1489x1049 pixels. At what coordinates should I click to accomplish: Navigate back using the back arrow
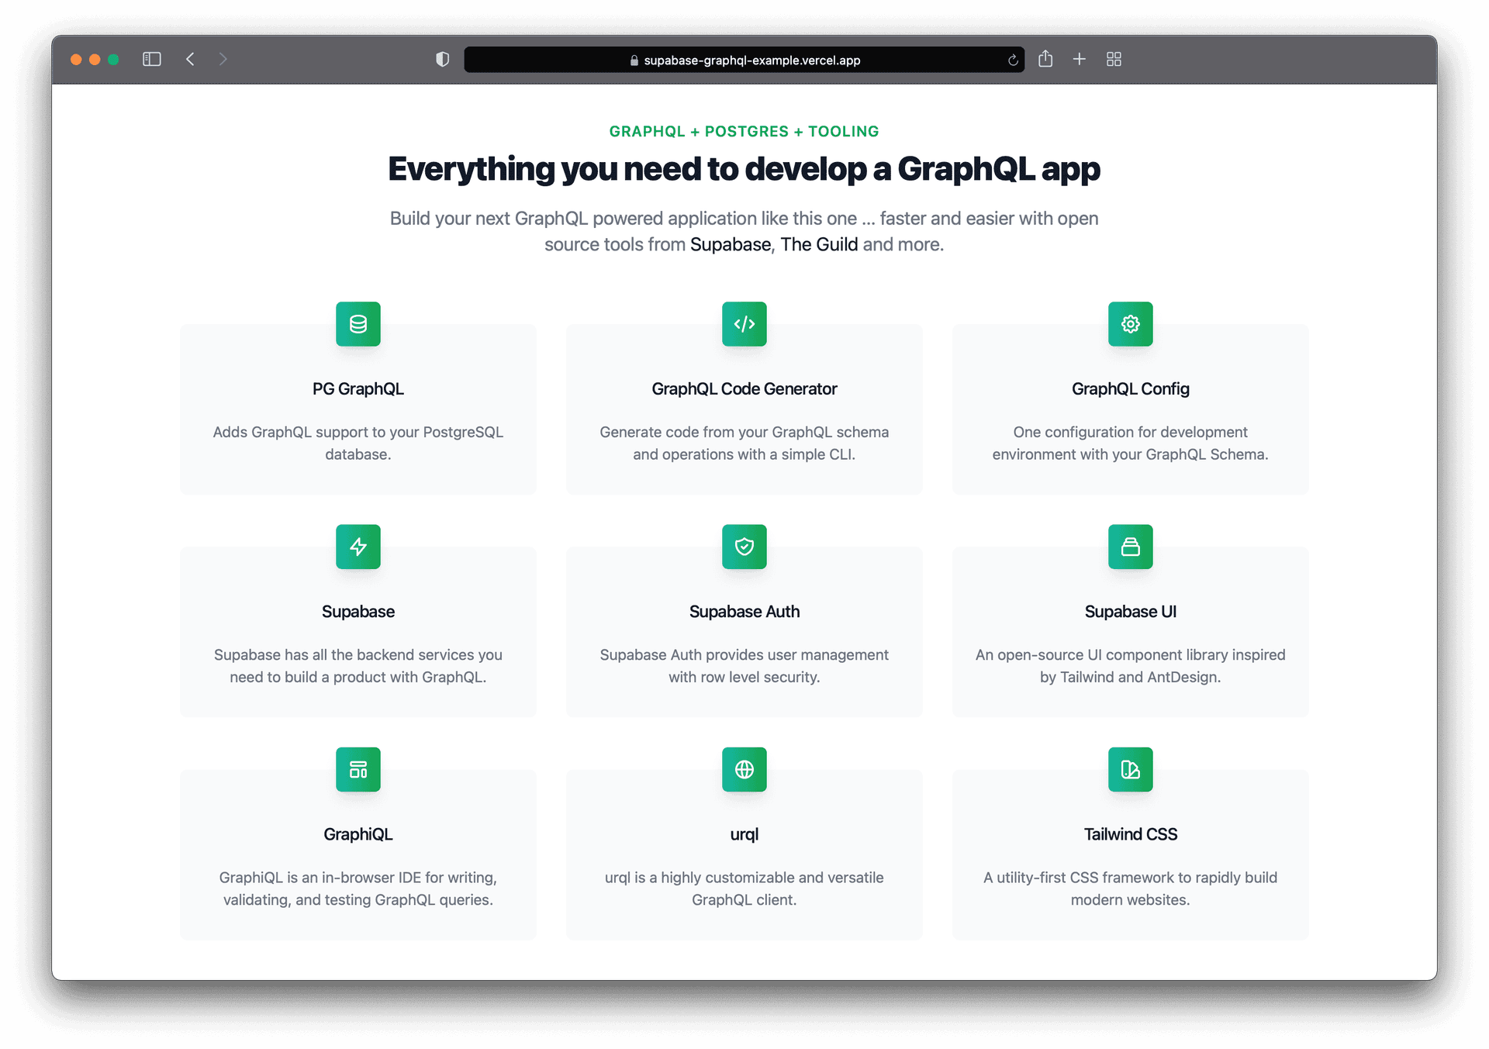tap(190, 59)
